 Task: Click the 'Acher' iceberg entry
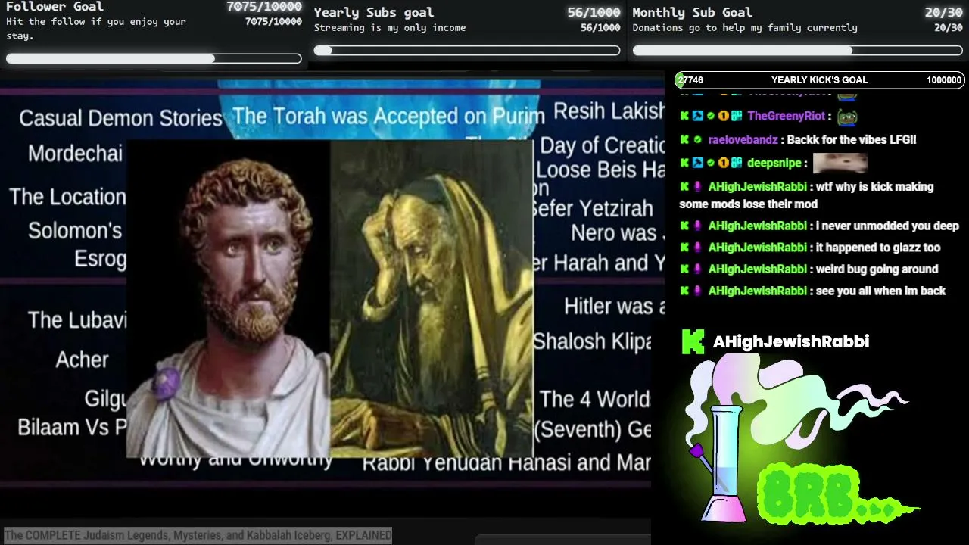tap(82, 360)
